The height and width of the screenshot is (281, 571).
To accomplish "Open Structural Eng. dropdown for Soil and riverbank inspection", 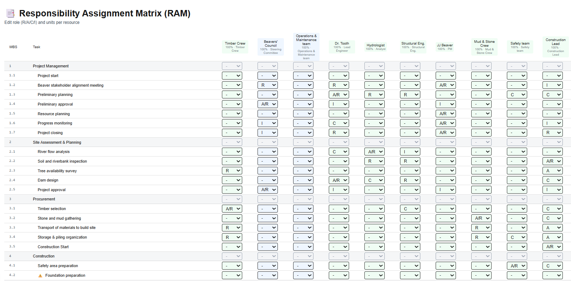I will [410, 161].
